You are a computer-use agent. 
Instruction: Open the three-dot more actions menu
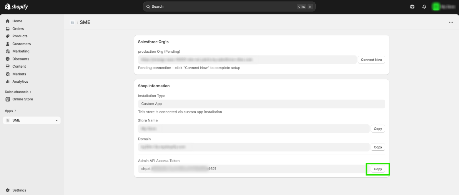tap(451, 22)
